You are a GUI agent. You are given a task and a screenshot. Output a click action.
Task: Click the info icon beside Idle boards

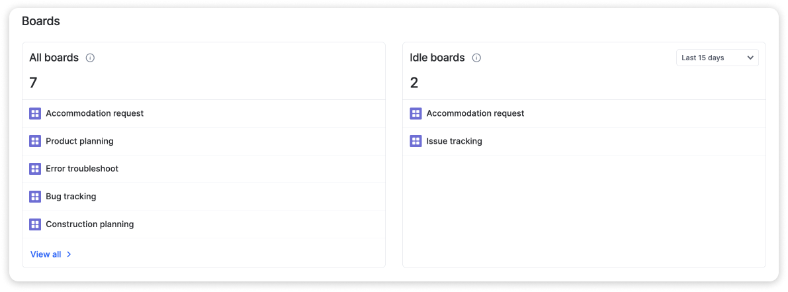click(476, 58)
